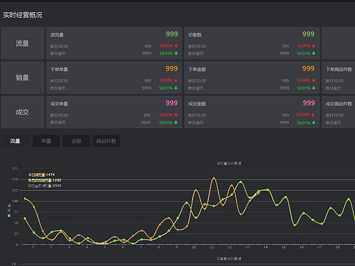Click the green 999 value in 浏览量 card

[172, 34]
